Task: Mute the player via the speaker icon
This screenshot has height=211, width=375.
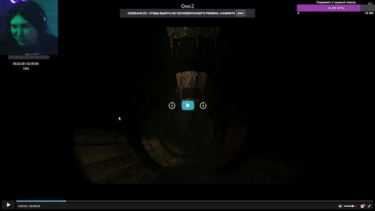Action: click(340, 206)
